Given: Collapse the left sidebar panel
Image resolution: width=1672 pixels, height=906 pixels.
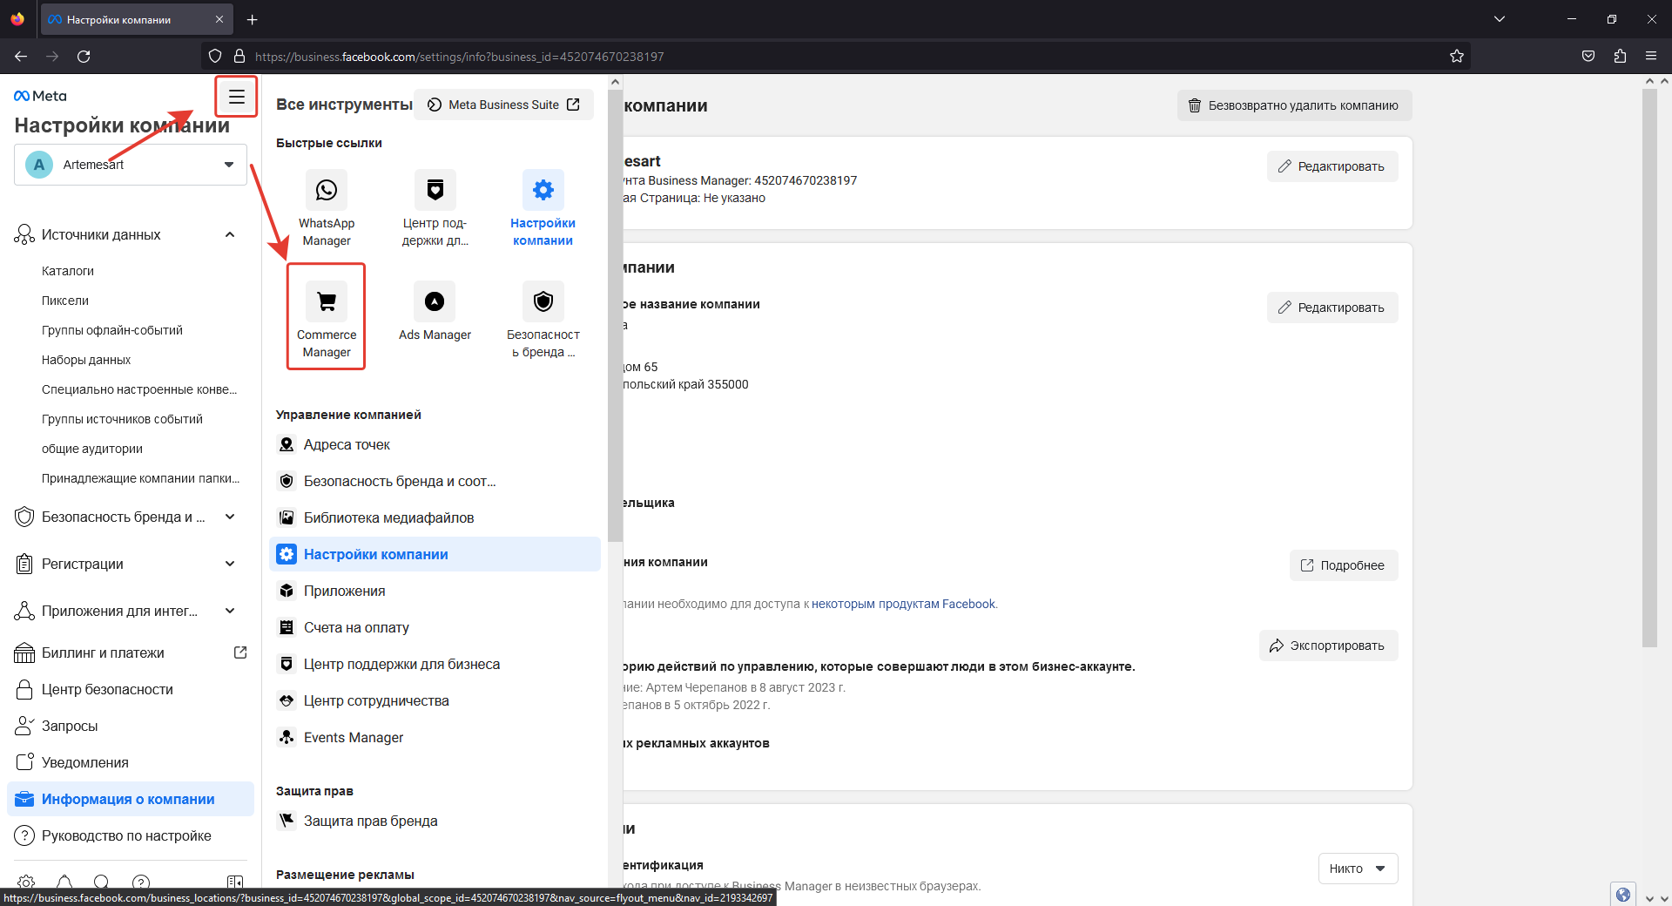Looking at the screenshot, I should point(234,882).
